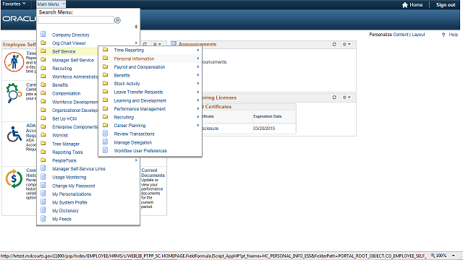Click My Dictionary link

coord(65,211)
